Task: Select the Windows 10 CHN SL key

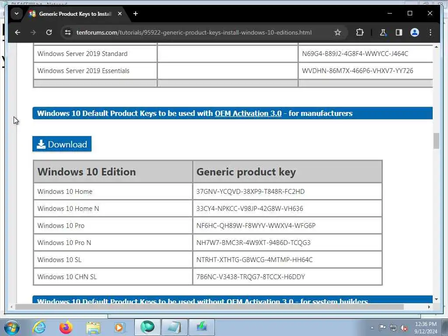Action: coord(251,277)
